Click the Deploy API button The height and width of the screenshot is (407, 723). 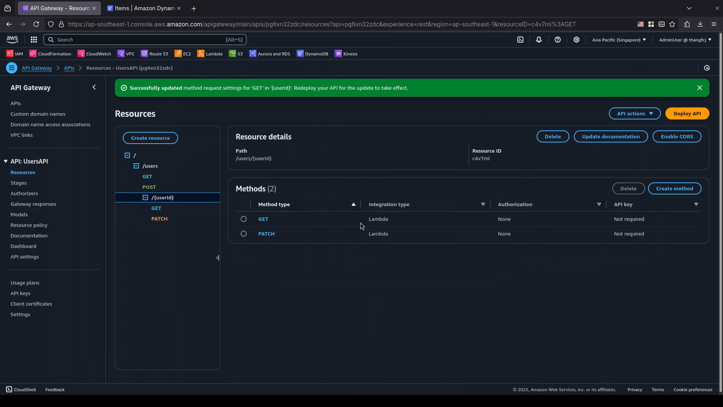point(687,113)
